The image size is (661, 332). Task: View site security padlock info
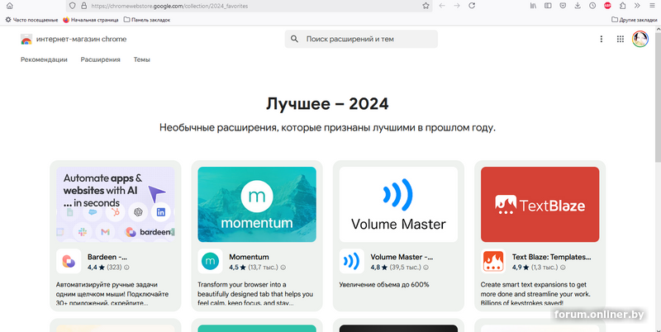point(83,6)
